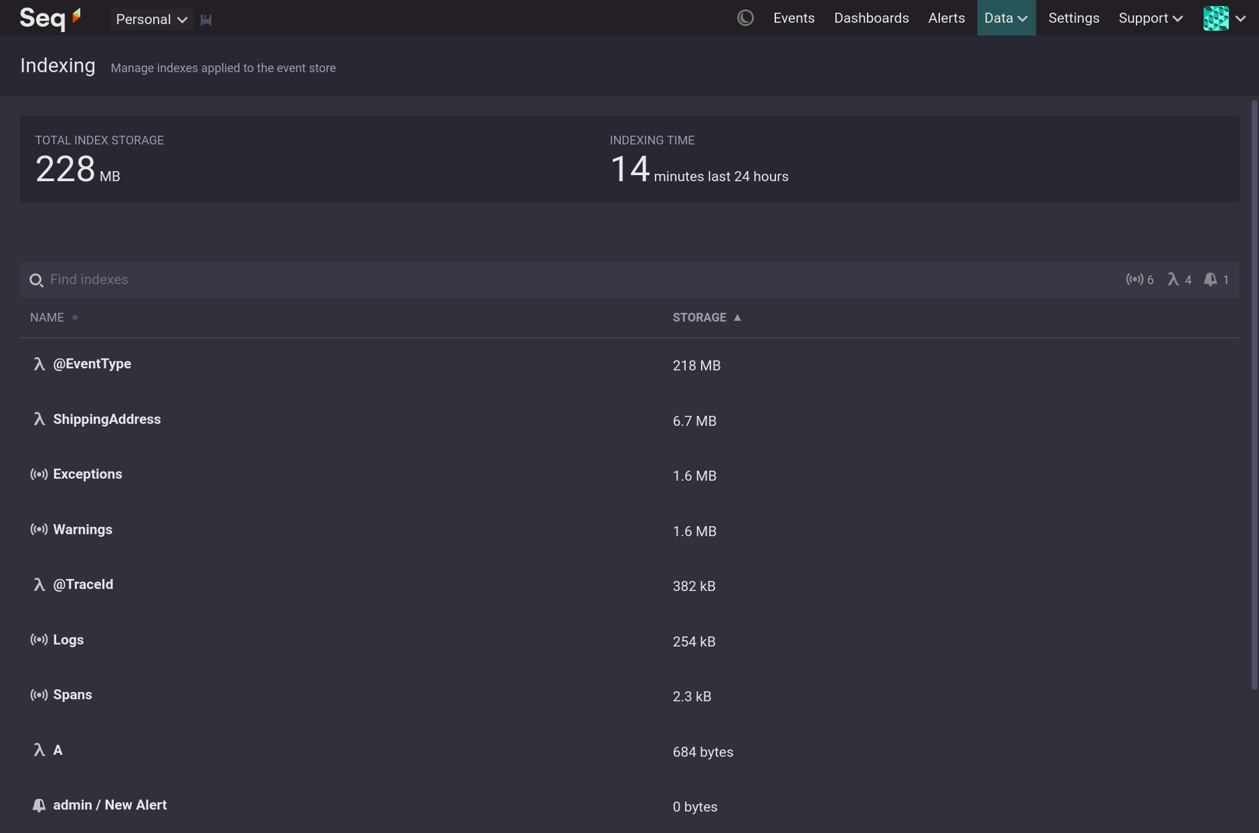Toggle dark mode moon icon
The height and width of the screenshot is (833, 1259).
point(745,18)
